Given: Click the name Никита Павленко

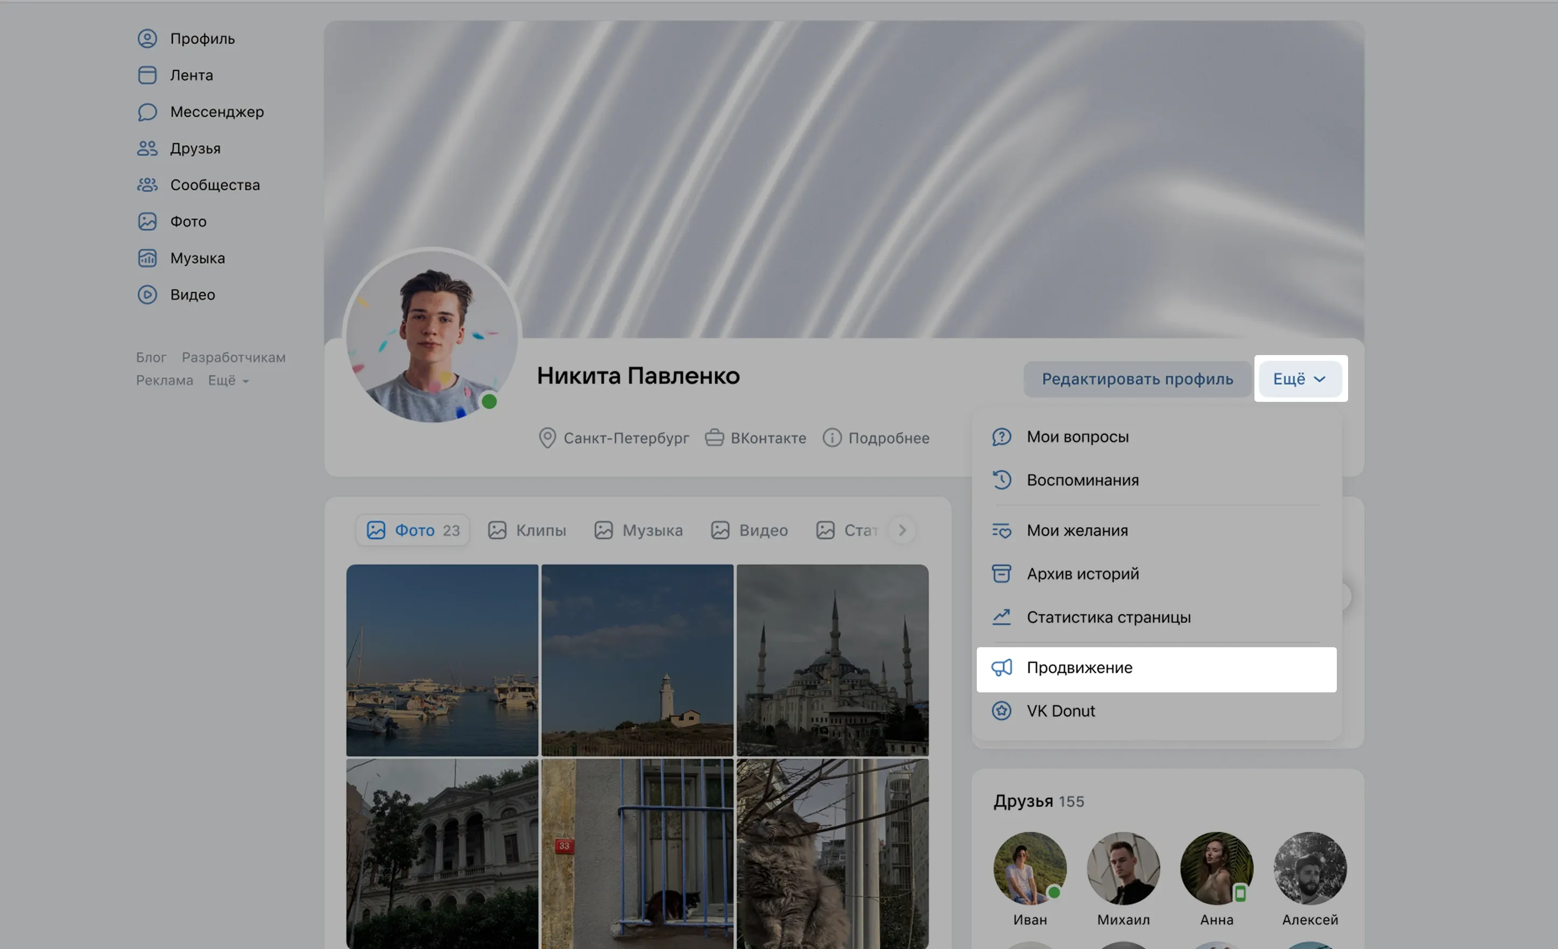Looking at the screenshot, I should (x=639, y=376).
